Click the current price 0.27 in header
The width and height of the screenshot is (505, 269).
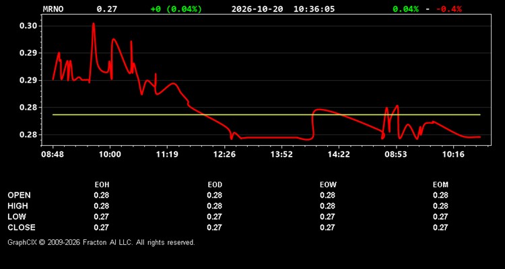point(107,9)
